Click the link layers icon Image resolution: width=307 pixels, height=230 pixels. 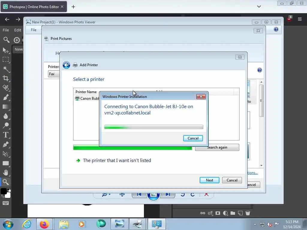[203, 213]
